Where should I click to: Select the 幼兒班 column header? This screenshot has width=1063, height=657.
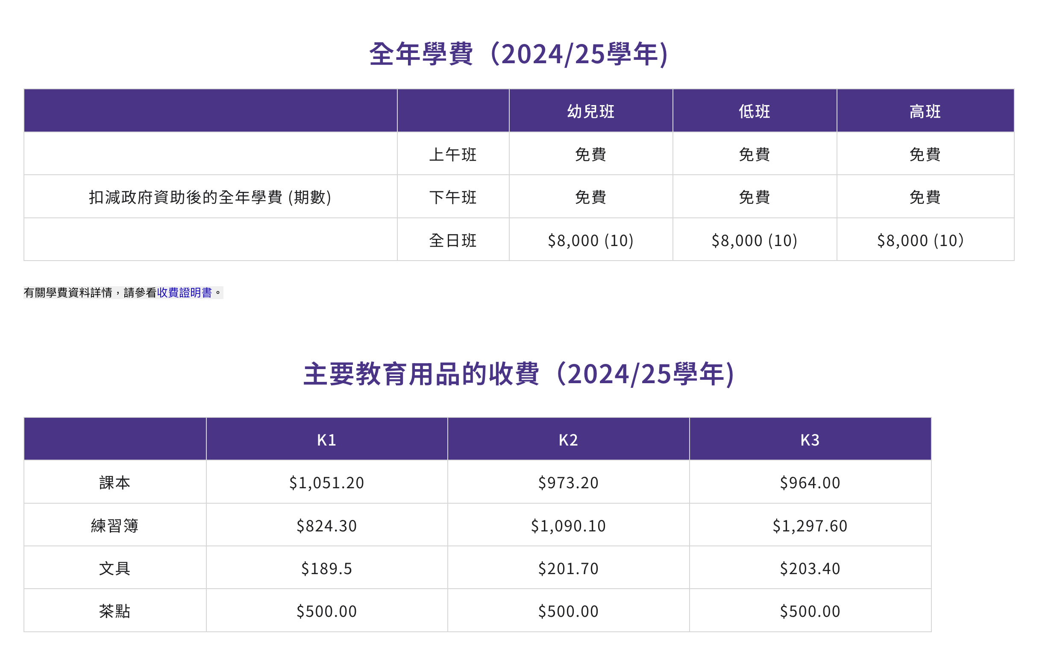[590, 111]
